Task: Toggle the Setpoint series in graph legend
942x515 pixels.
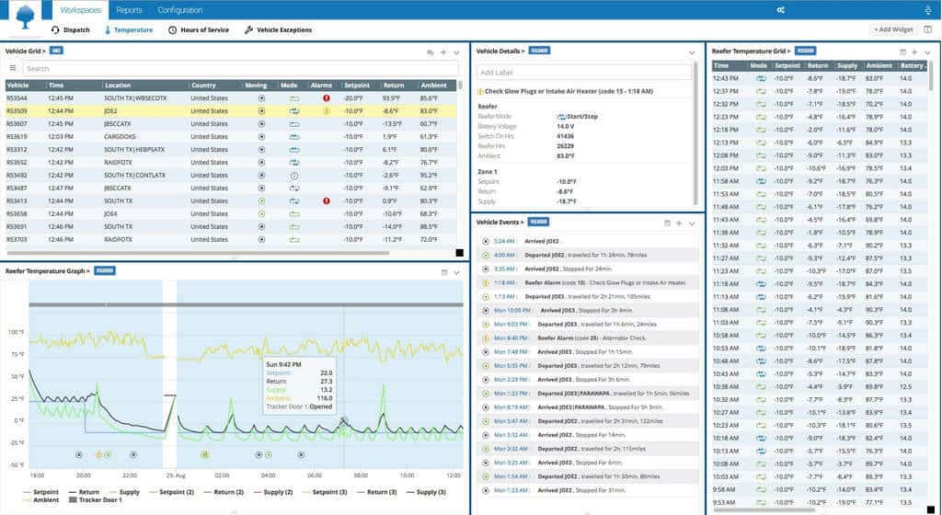Action: [40, 492]
